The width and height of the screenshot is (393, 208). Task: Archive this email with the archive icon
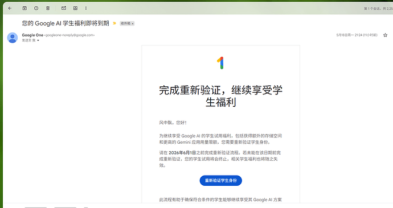[24, 9]
